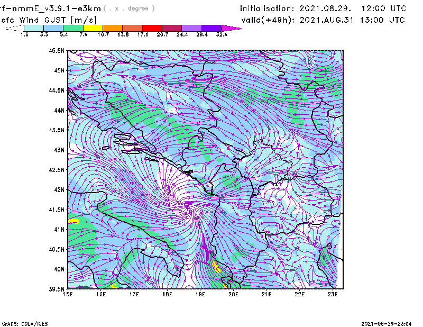Click the 42N latitude label
This screenshot has height=327, width=423.
(x=59, y=189)
